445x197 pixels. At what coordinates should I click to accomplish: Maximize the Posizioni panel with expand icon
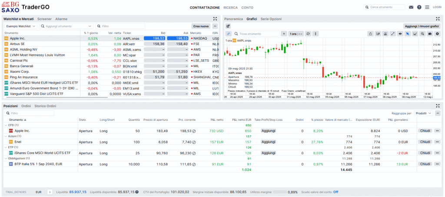(438, 106)
